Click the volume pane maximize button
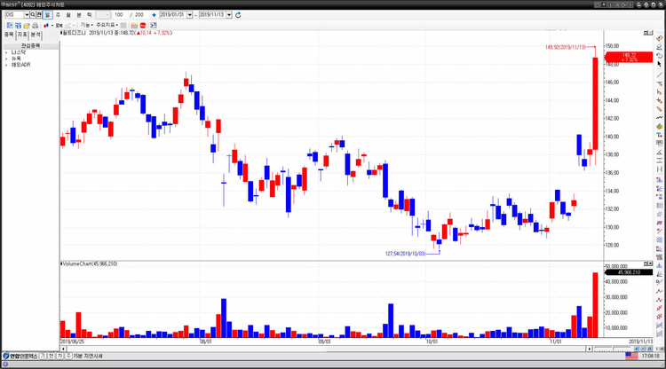666x369 pixels. (x=646, y=263)
